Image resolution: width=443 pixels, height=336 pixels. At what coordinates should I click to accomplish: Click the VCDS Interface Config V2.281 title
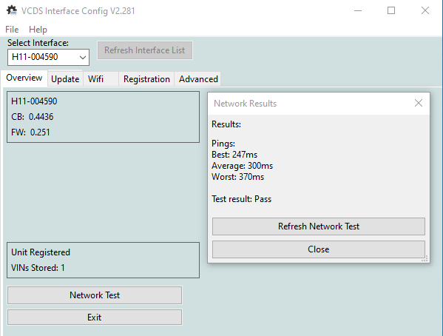click(78, 11)
